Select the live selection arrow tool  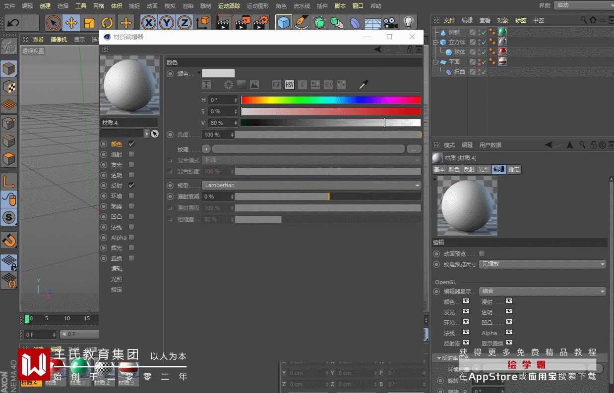tap(54, 23)
